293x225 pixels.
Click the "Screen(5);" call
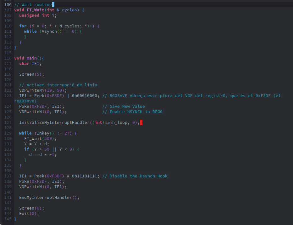[31, 74]
